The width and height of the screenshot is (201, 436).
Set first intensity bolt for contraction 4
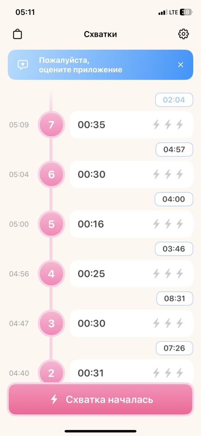[156, 274]
